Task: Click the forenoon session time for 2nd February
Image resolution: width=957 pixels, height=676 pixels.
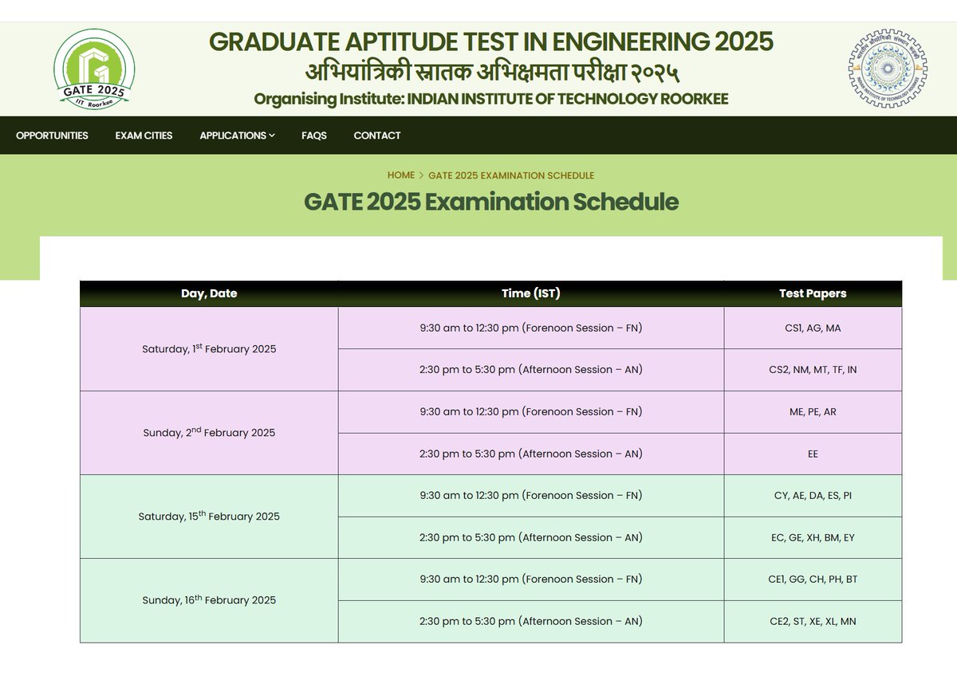Action: pos(531,412)
